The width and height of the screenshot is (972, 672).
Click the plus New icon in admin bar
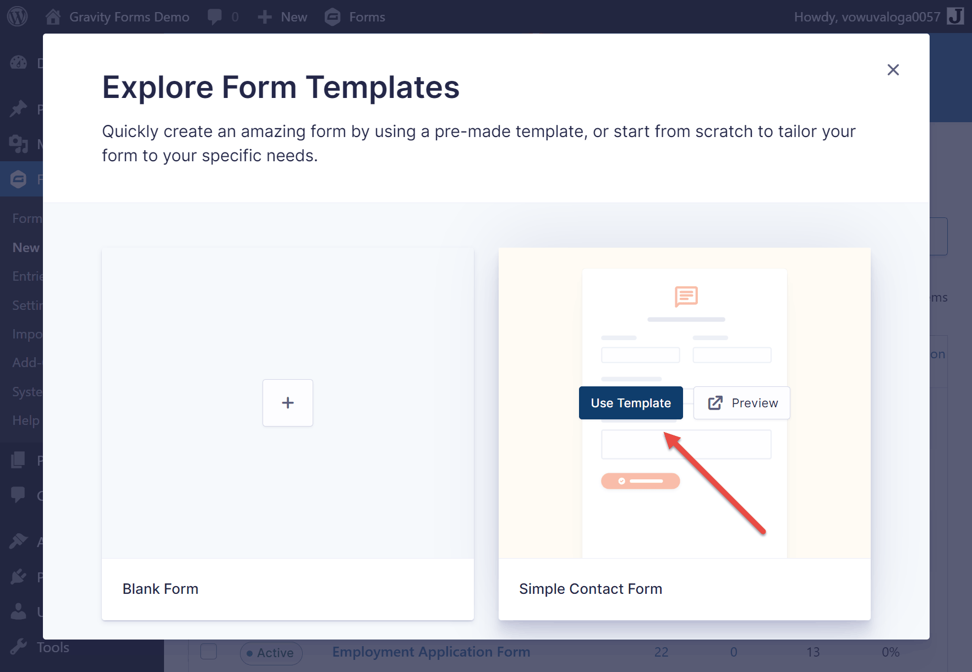(265, 17)
